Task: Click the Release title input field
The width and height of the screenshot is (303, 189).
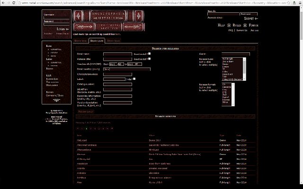Action: coord(117,59)
